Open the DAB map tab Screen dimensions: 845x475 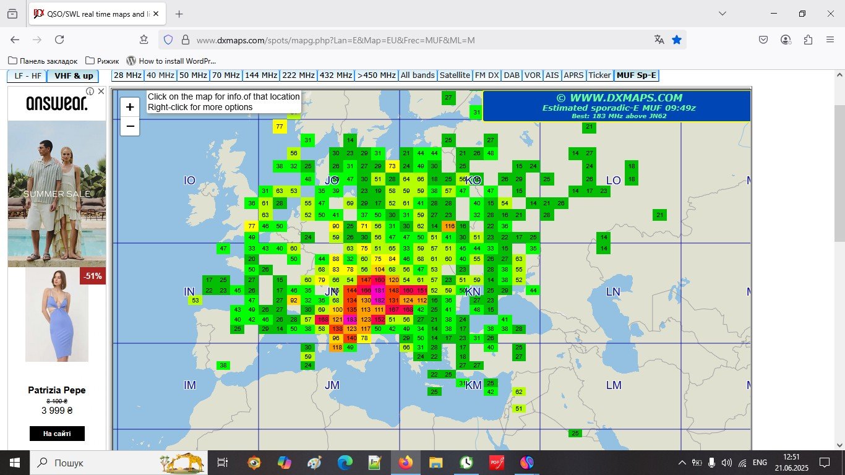[512, 75]
